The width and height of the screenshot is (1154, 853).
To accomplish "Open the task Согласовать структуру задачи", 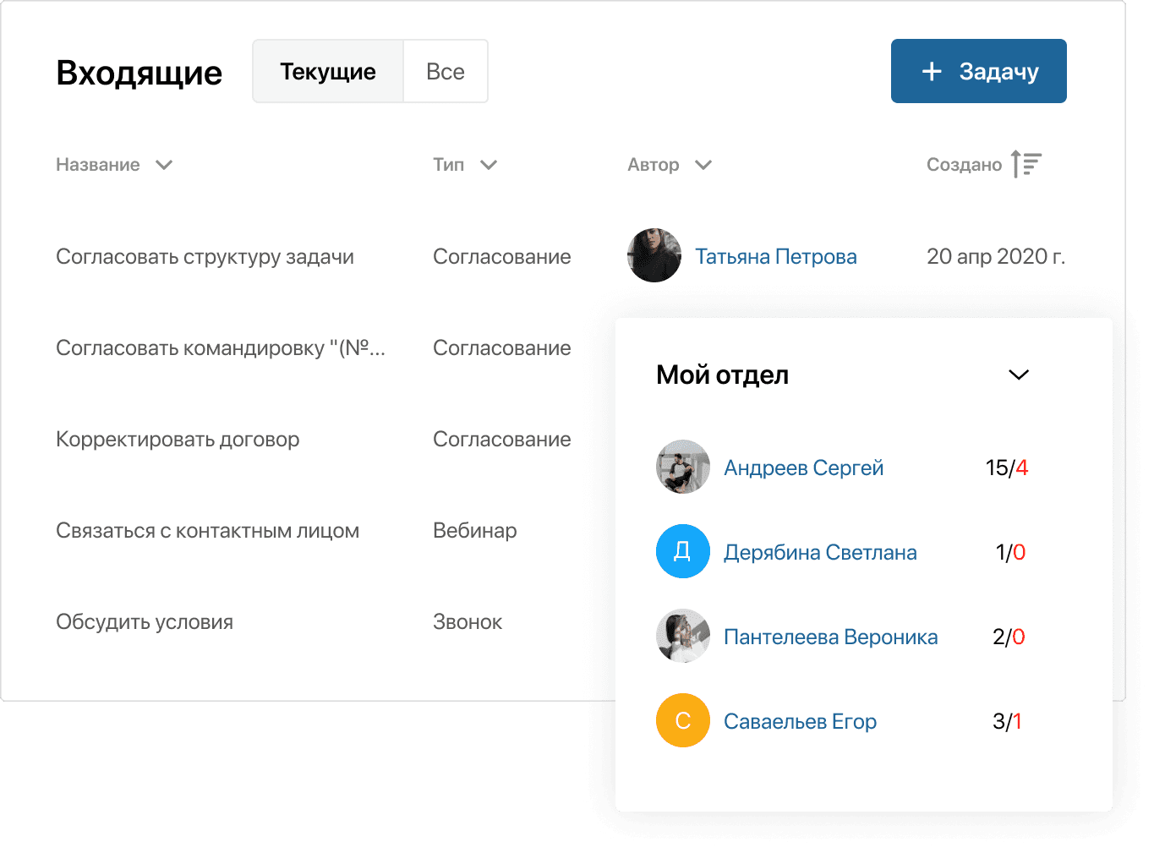I will pos(205,256).
